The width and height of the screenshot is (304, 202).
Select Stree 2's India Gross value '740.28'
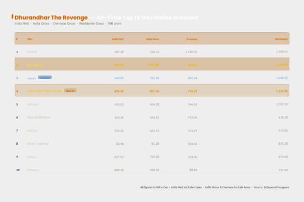154,157
